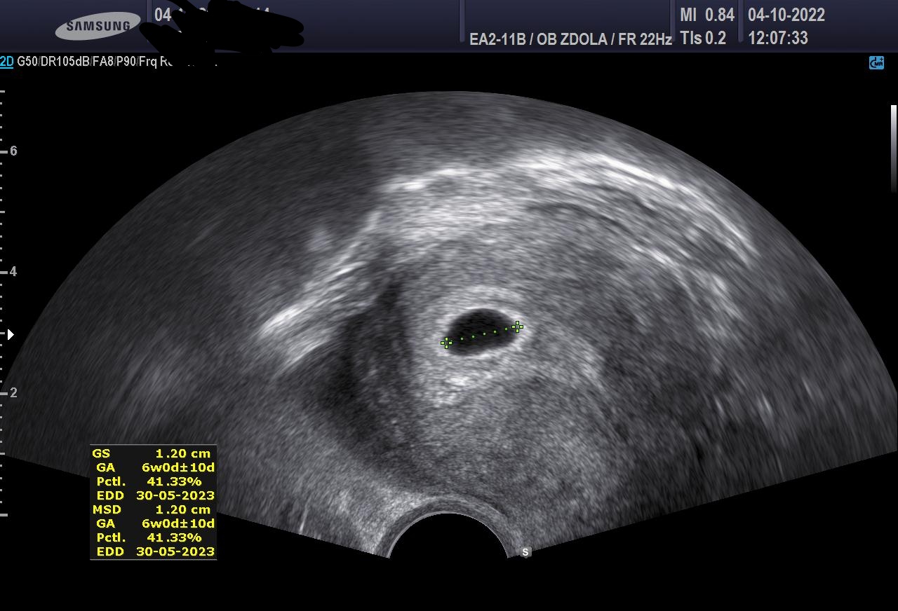Viewport: 898px width, 611px height.
Task: Click the 04-10-2022 date display
Action: point(786,15)
